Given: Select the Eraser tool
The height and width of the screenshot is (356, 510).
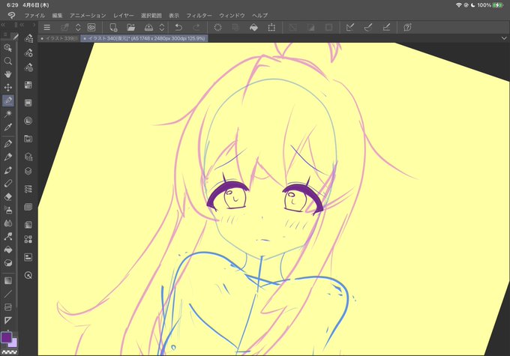Looking at the screenshot, I should [8, 196].
